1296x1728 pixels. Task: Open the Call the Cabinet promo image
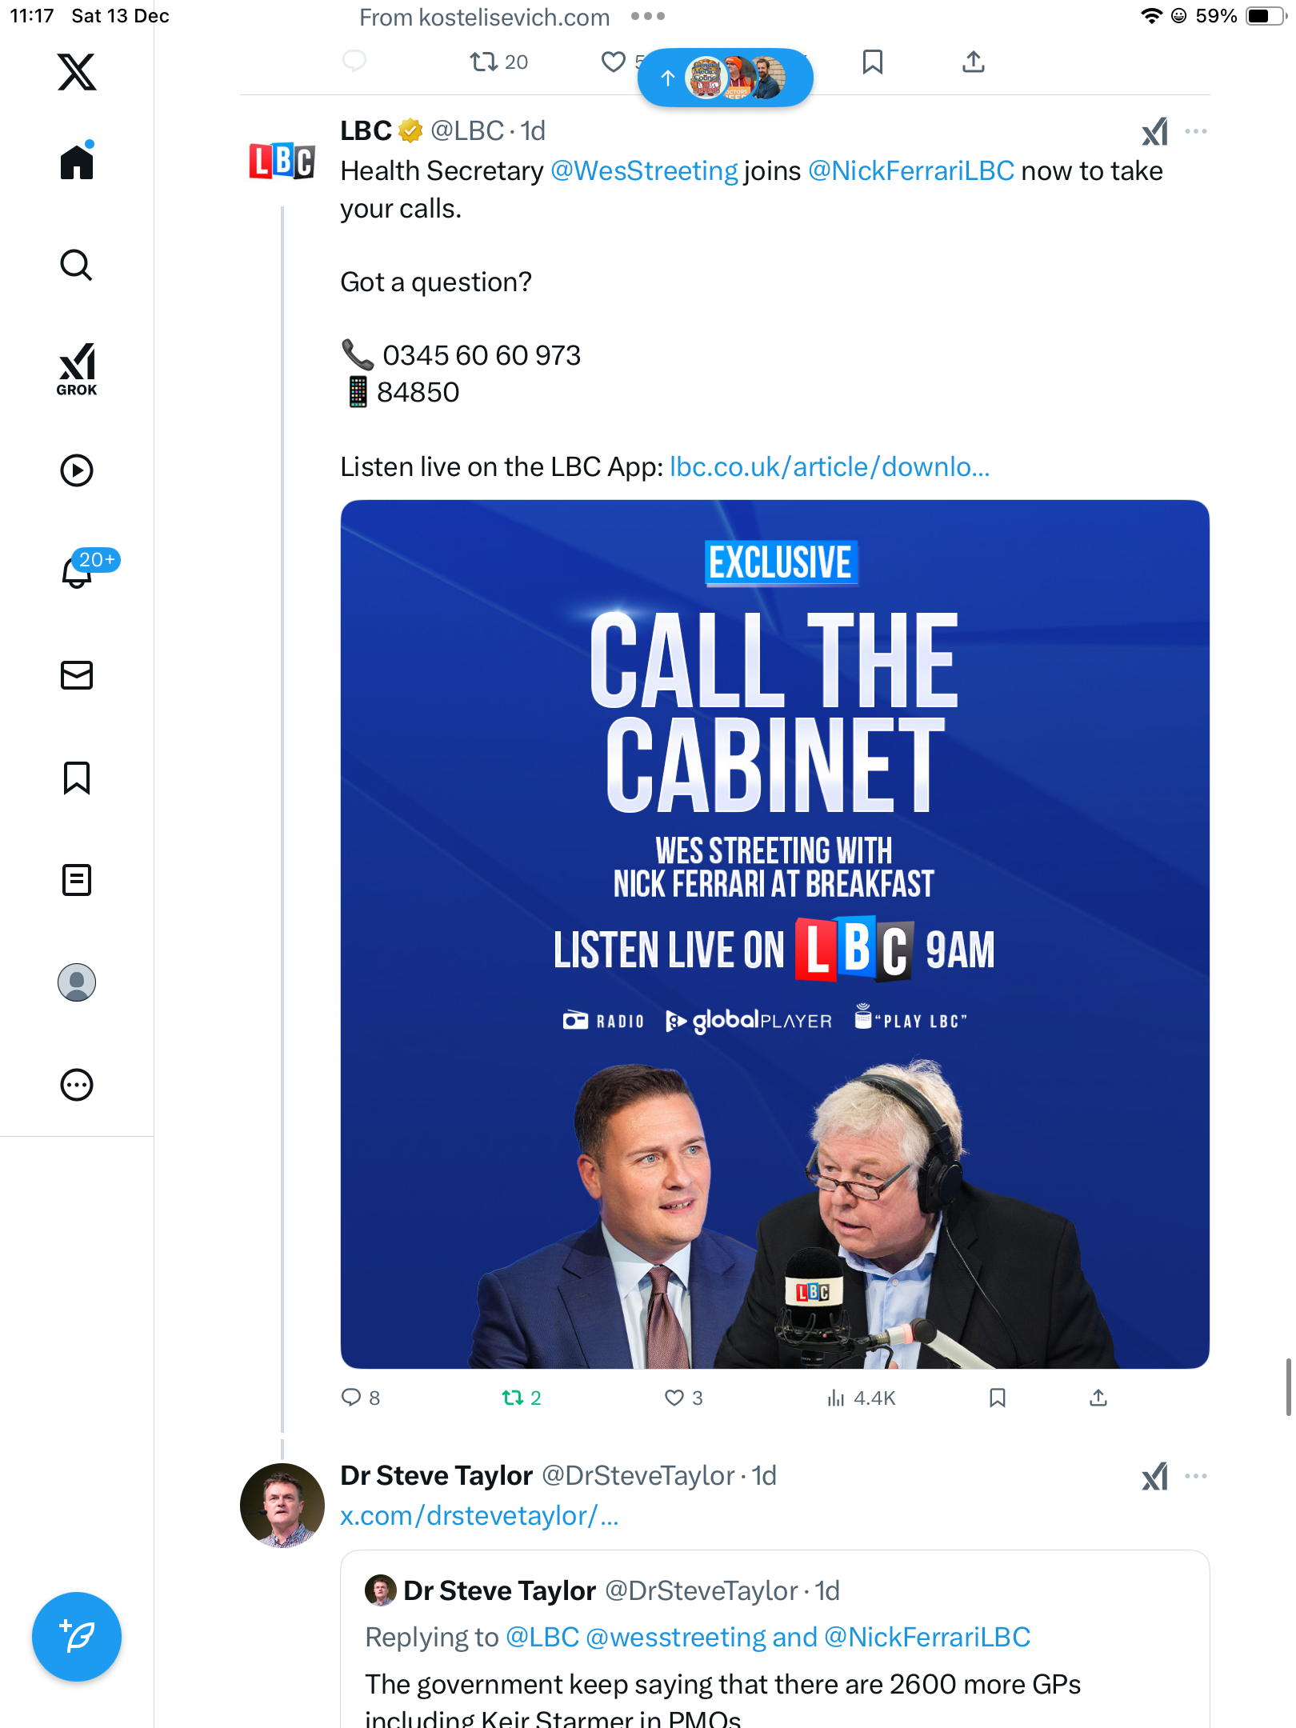click(x=774, y=934)
